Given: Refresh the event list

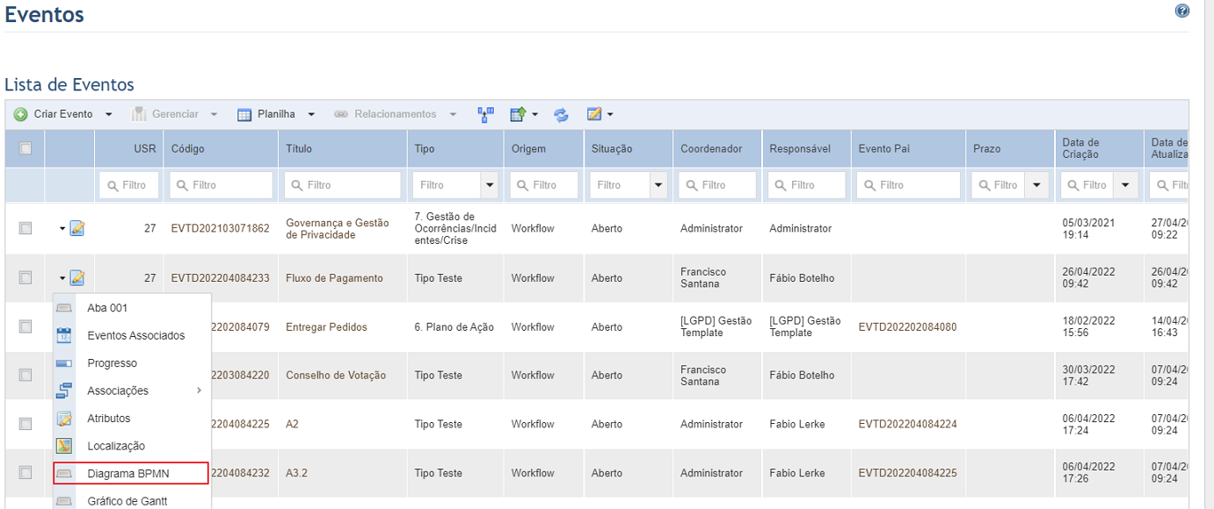Looking at the screenshot, I should coord(561,114).
